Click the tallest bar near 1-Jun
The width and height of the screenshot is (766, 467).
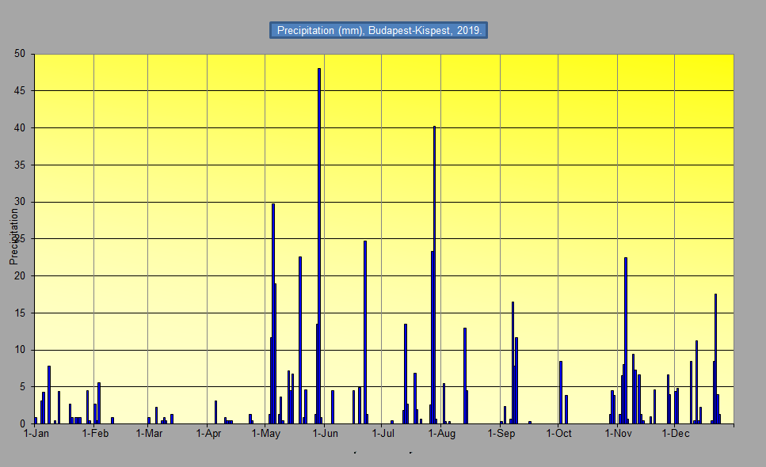click(x=319, y=246)
